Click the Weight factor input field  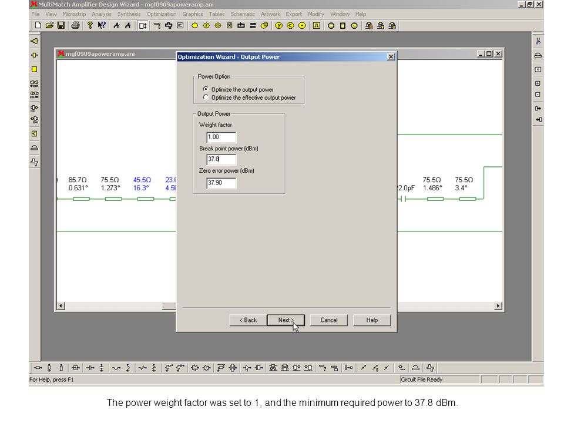click(221, 137)
